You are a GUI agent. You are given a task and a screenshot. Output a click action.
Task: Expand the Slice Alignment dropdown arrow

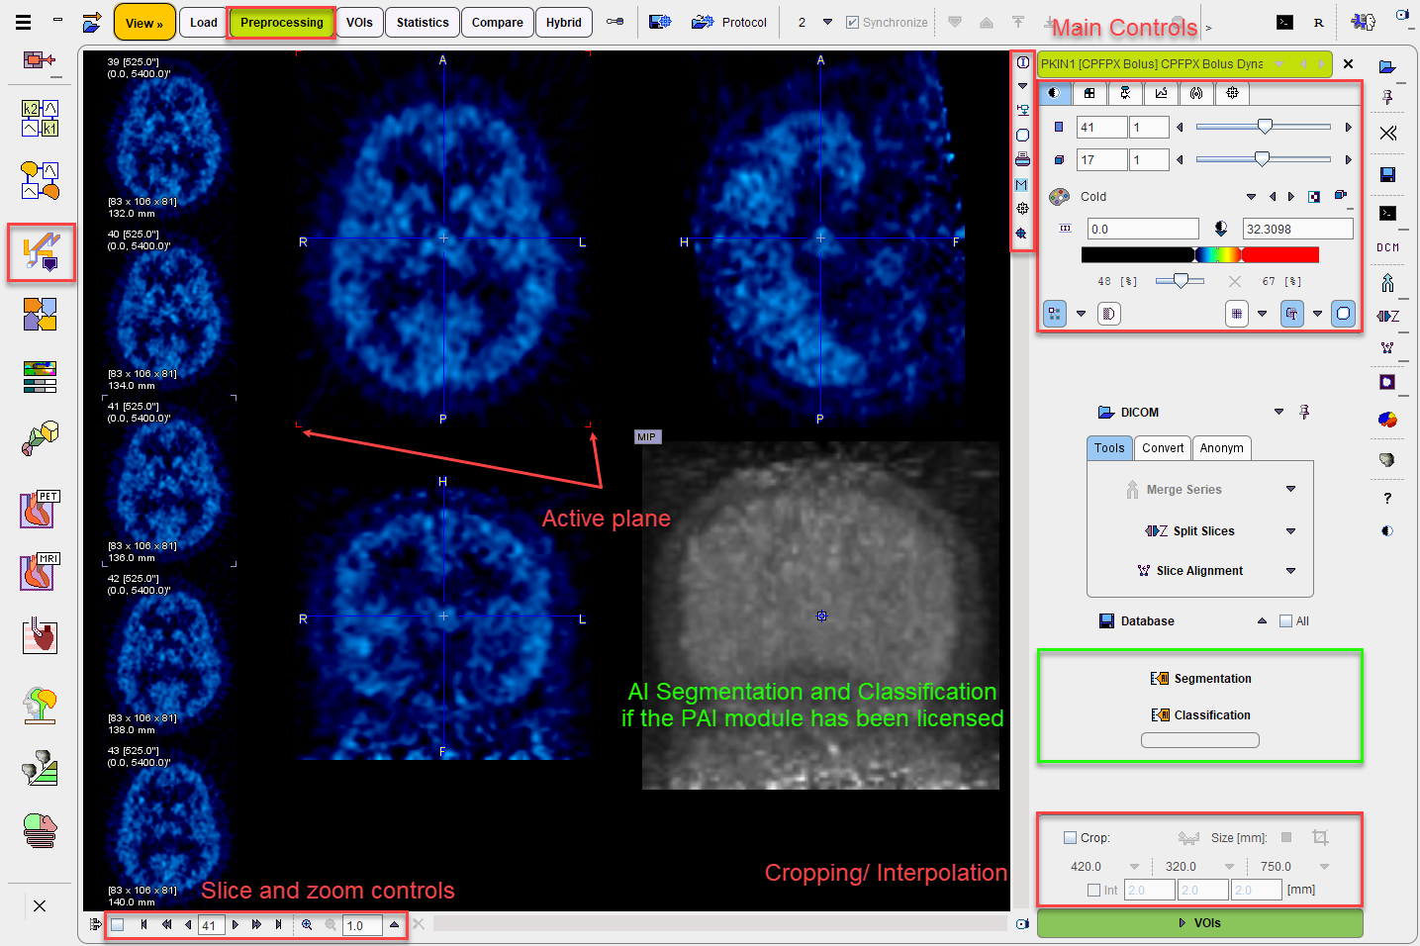coord(1290,570)
